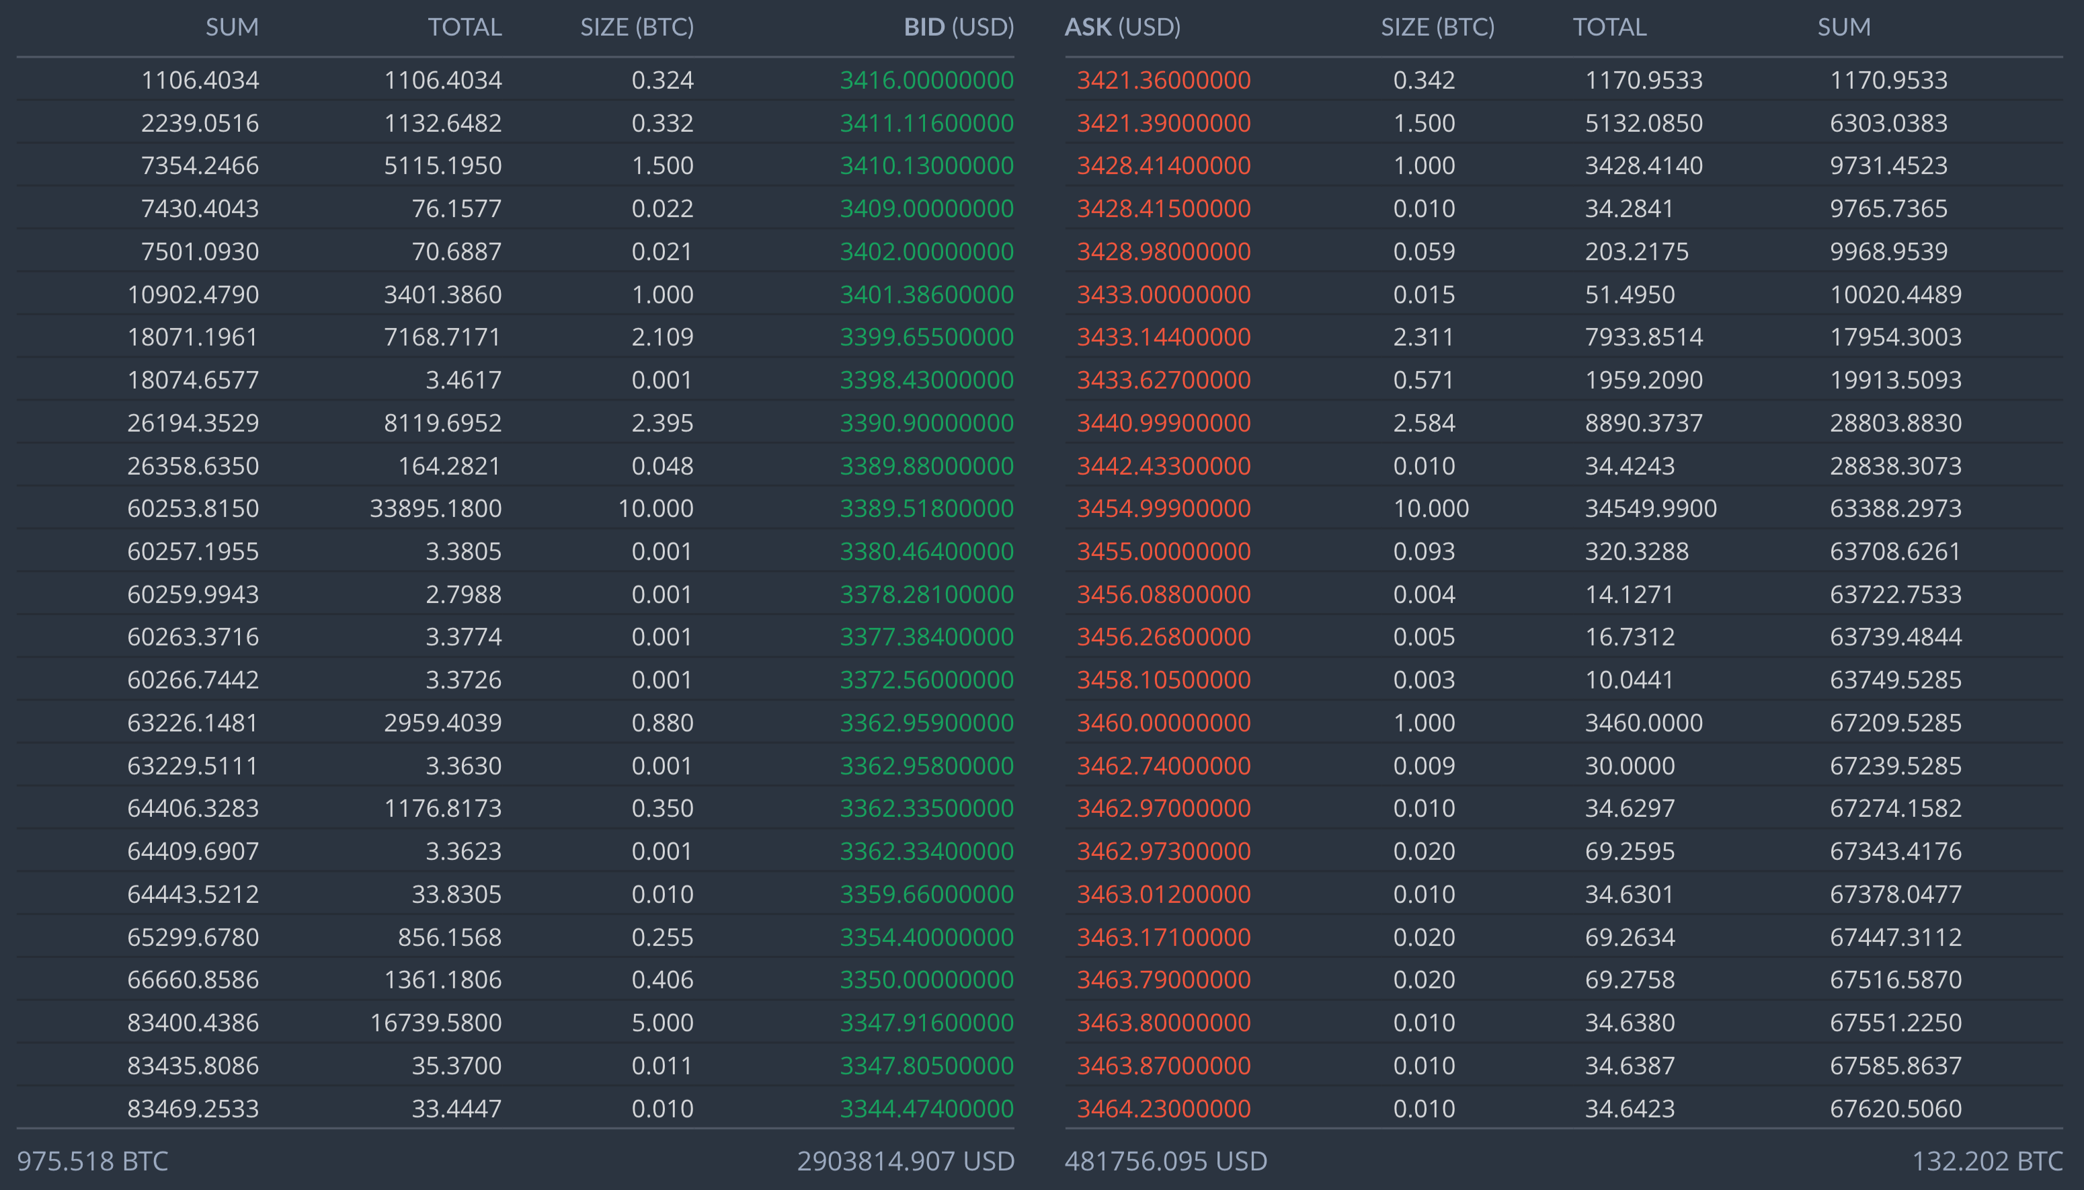Click the last ask price 3464.23000000
This screenshot has height=1190, width=2084.
point(1163,1108)
